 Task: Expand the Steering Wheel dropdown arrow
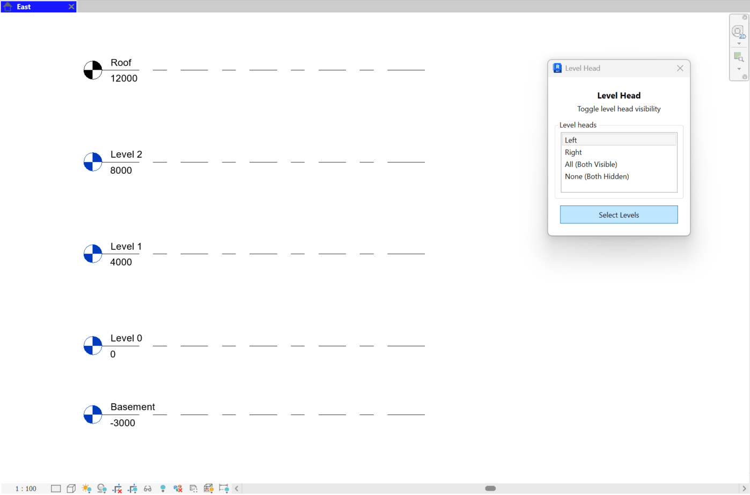(739, 44)
